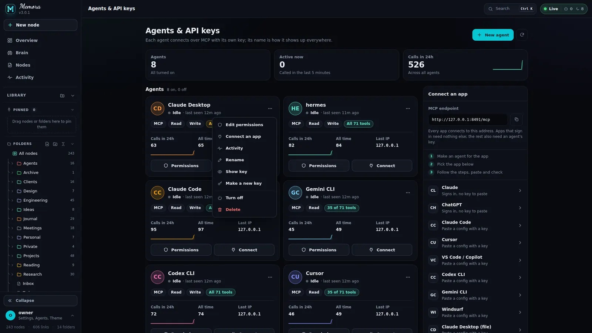Click the CD avatar of Claude Desktop
Screen dimensions: 592x333
[158, 108]
